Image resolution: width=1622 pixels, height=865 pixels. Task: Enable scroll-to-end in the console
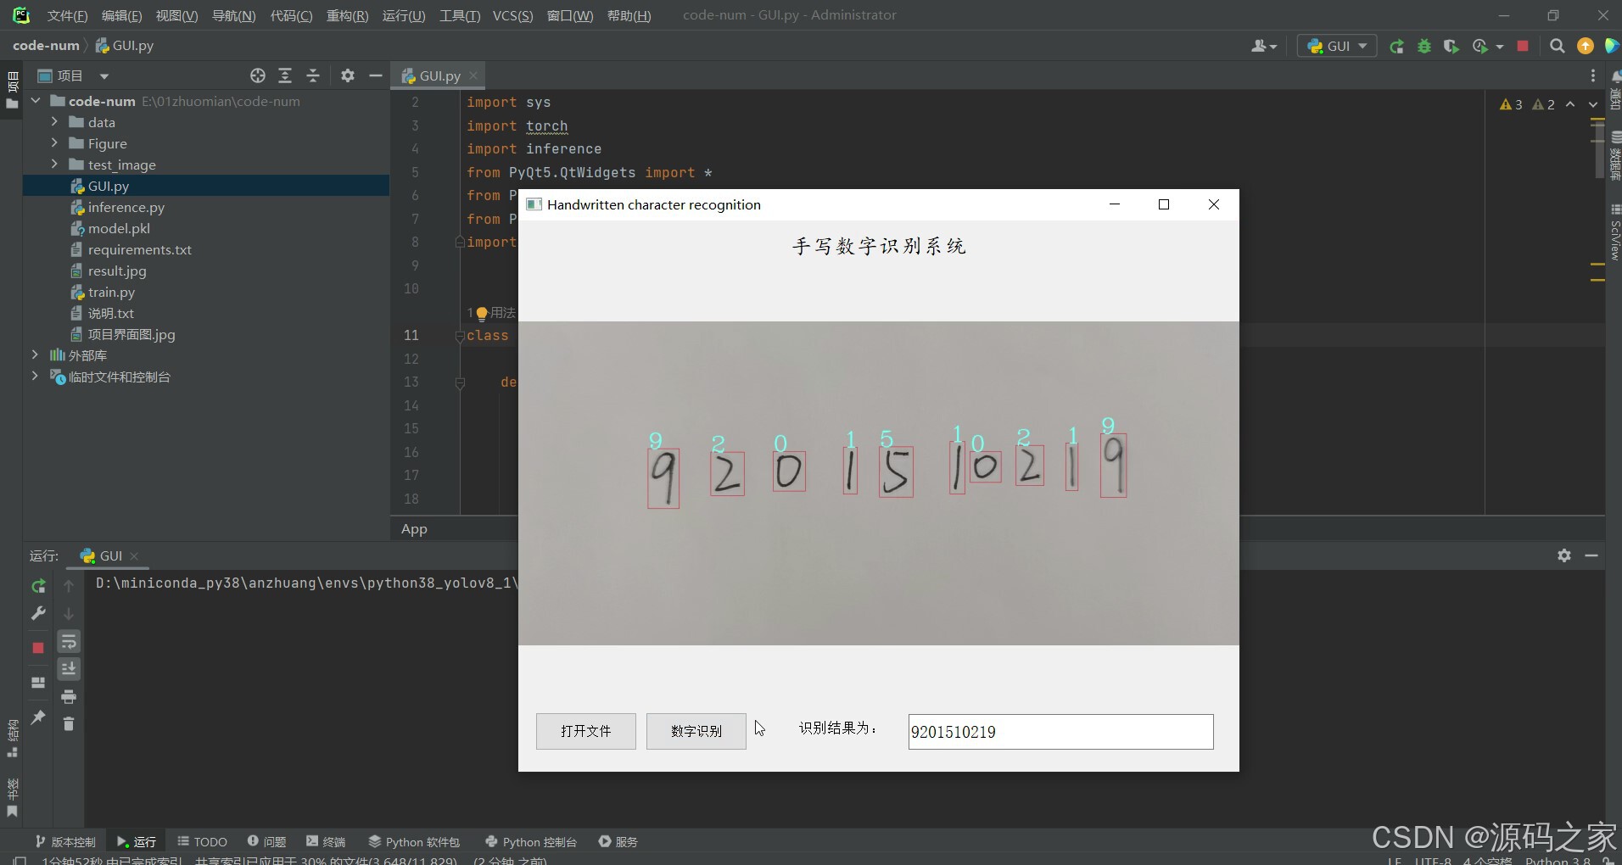click(69, 668)
